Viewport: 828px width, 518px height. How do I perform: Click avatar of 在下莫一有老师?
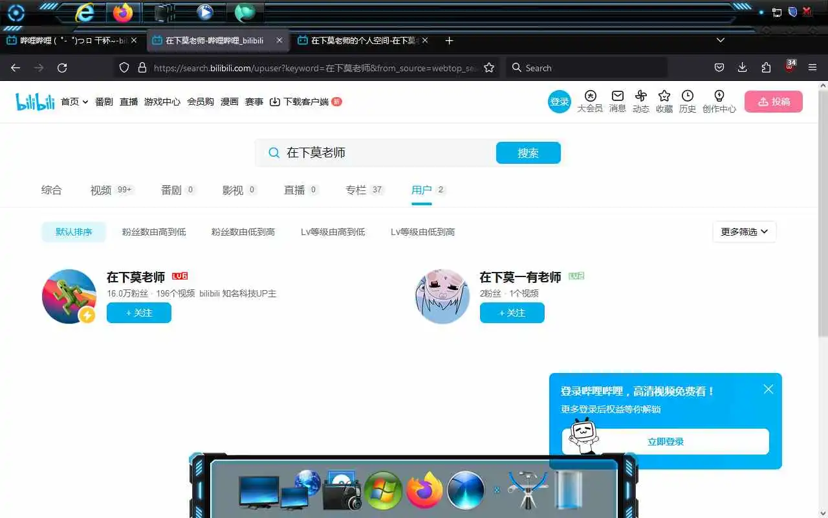[x=442, y=297]
